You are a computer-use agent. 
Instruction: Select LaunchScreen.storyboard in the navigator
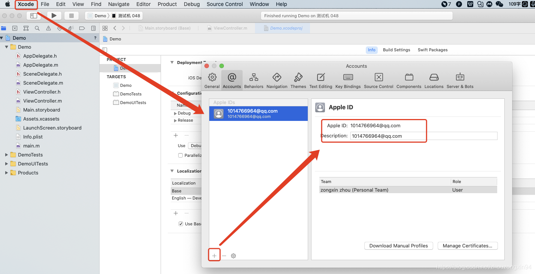52,128
